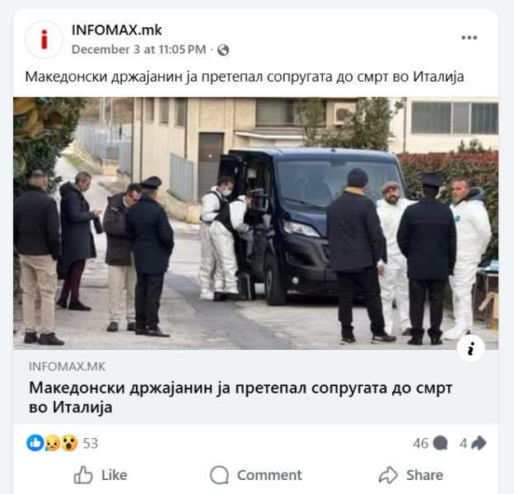
Task: Open the December 3 at 11:05 PM timestamp
Action: (139, 49)
